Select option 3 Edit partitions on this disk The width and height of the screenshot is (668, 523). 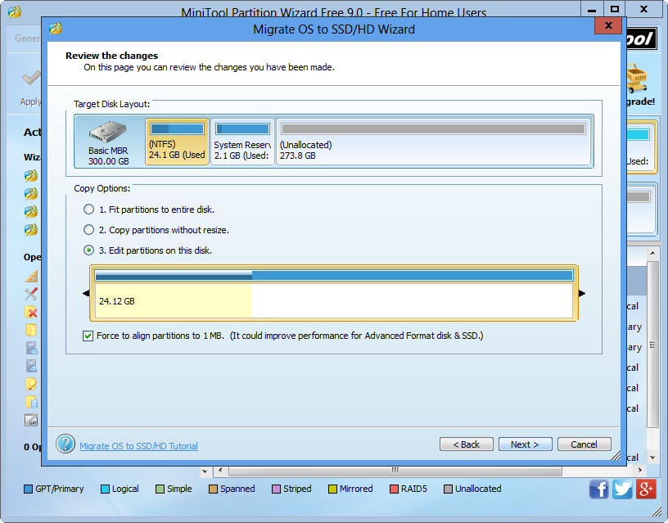pyautogui.click(x=88, y=250)
